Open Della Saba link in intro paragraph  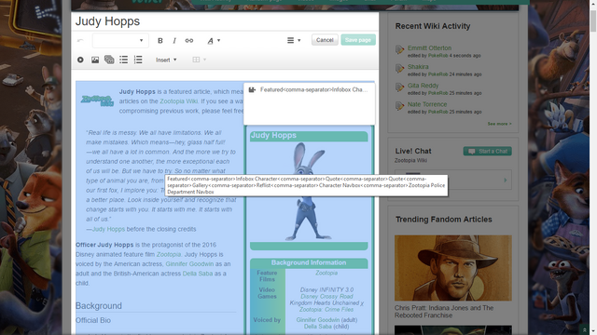click(x=198, y=274)
